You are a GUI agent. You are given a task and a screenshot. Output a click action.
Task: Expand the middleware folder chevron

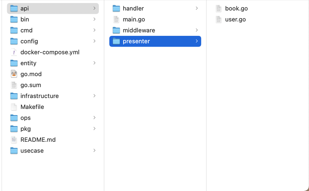[197, 30]
